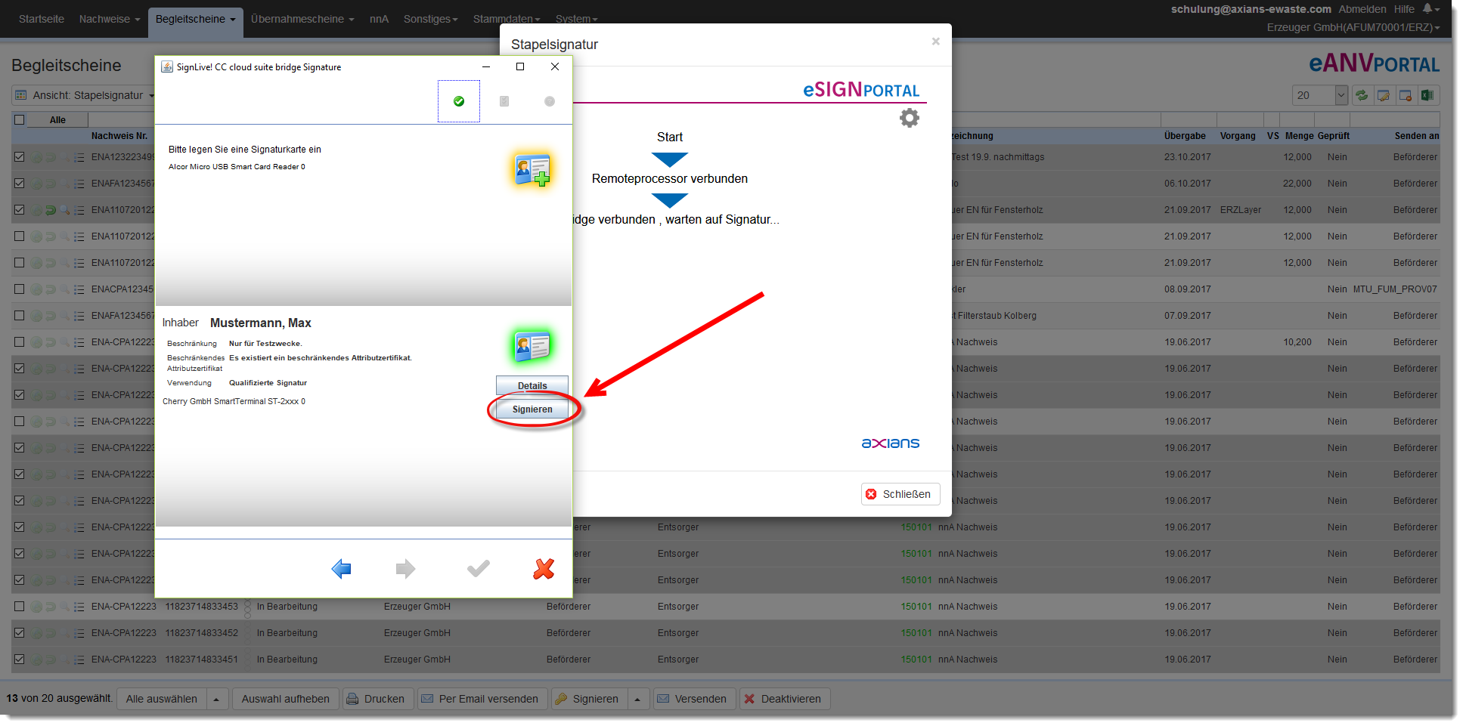
Task: Click the magnifier icon in the ERZLayer row
Action: [65, 210]
